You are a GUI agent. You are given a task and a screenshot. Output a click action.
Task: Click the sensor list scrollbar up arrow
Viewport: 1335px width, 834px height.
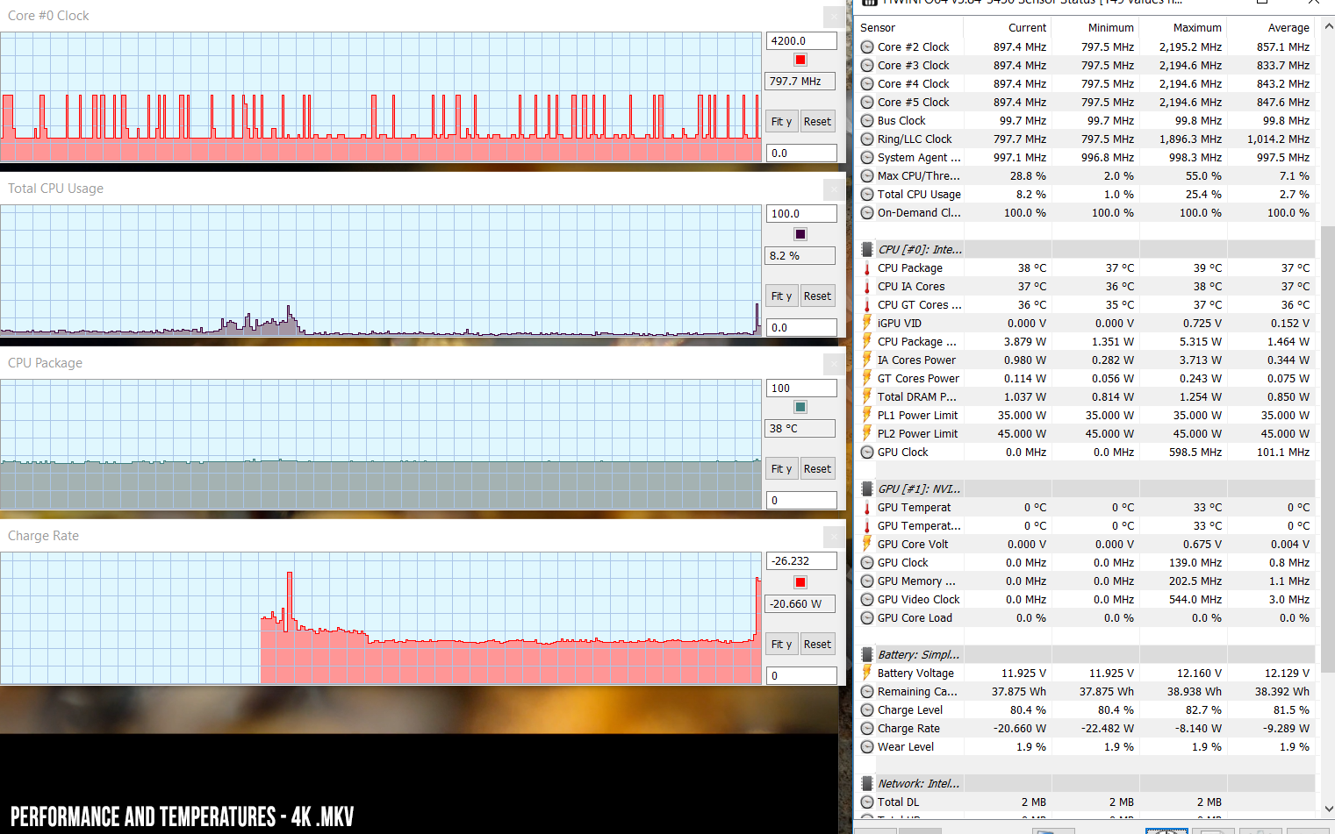(x=1327, y=28)
